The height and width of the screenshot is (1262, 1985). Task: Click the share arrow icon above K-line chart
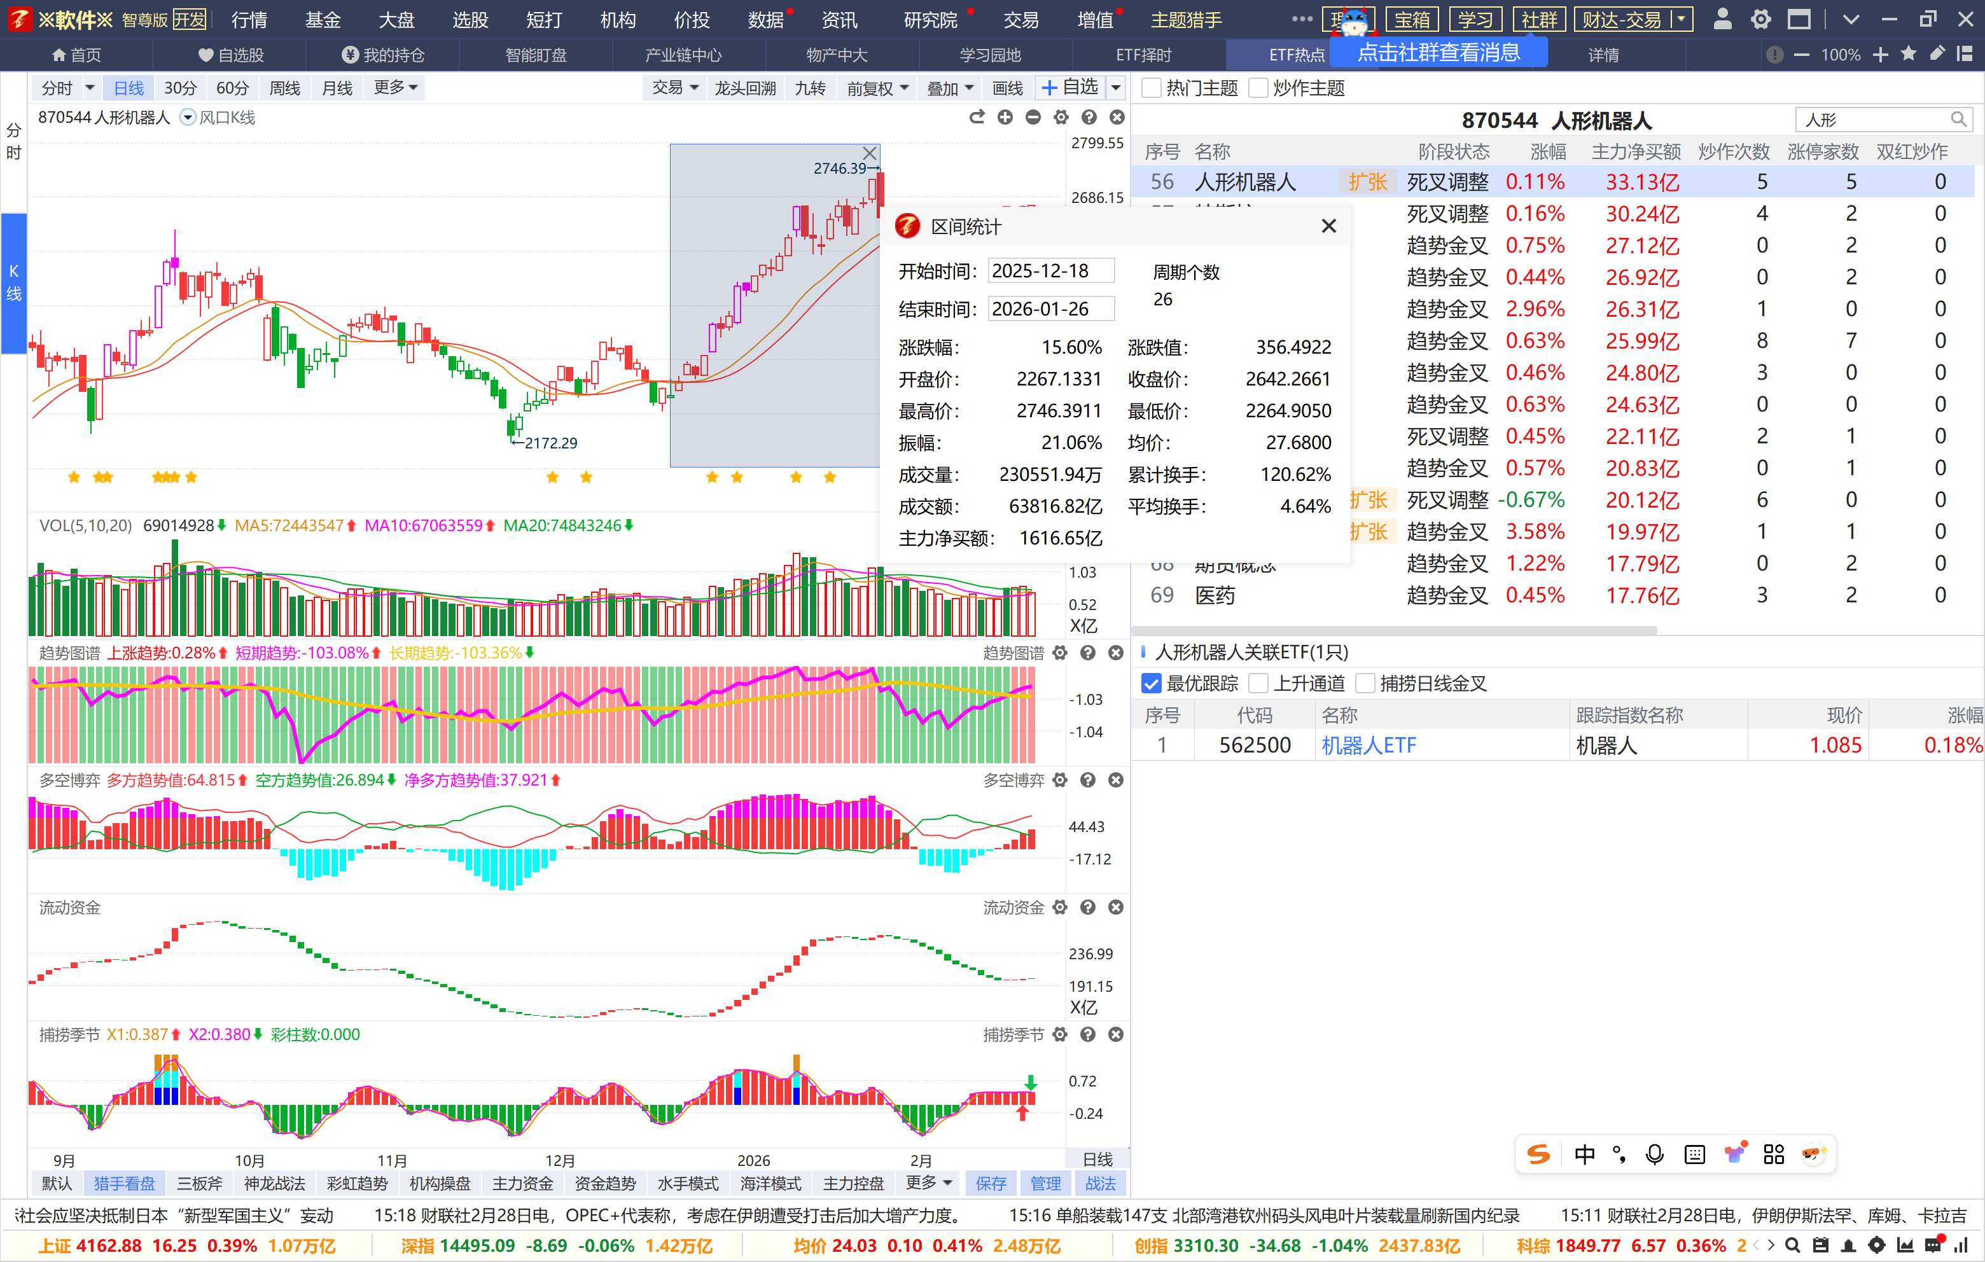(977, 118)
